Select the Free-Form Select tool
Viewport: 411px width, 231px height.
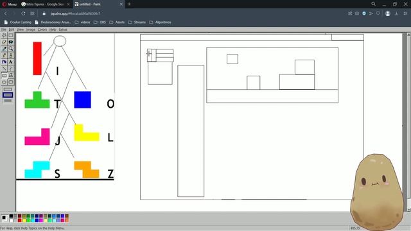[x=4, y=35]
